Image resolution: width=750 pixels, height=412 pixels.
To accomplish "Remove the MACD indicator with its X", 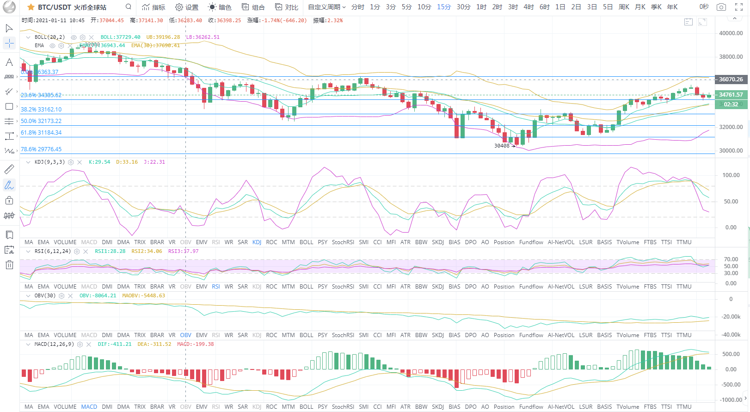I will pos(89,344).
